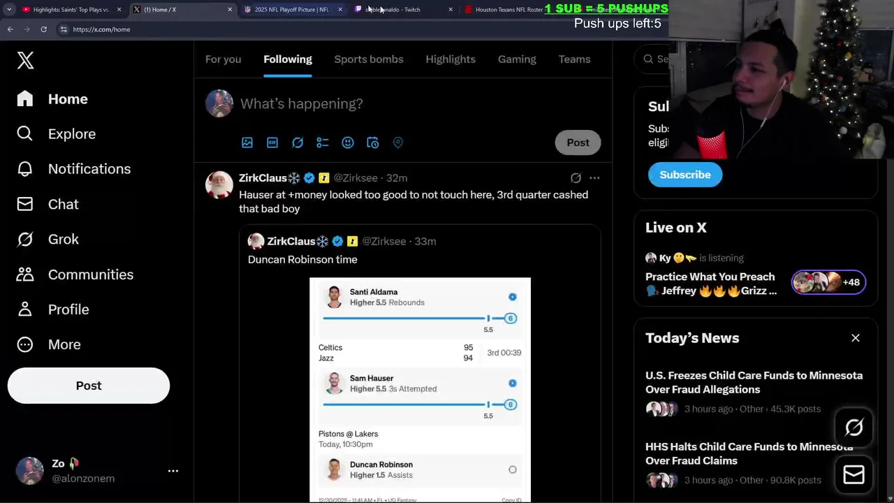Open Teams timeline tab

(574, 59)
